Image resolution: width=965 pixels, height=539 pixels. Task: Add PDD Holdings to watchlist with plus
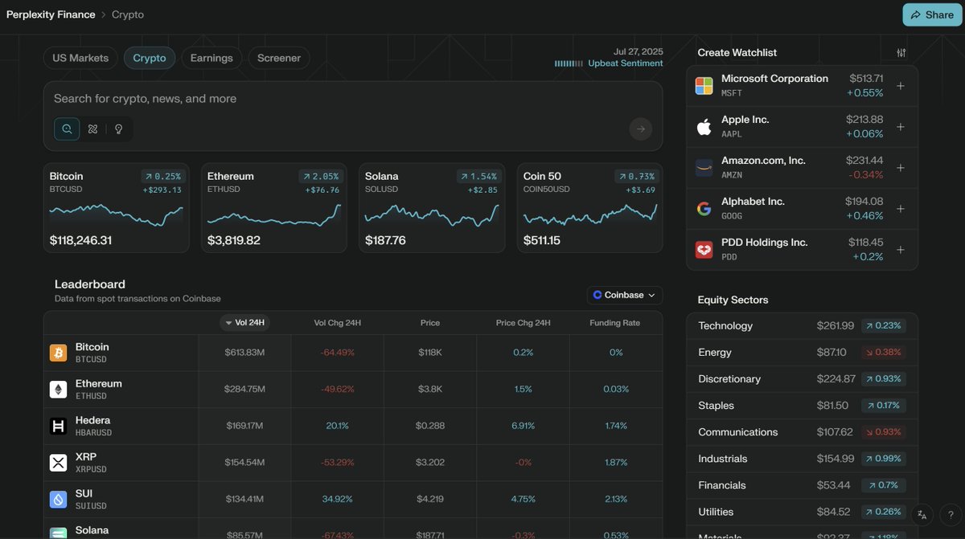tap(900, 250)
